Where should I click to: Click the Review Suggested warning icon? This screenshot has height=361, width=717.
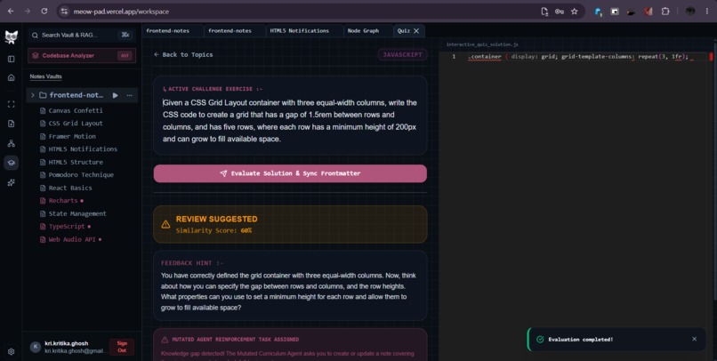coord(165,224)
